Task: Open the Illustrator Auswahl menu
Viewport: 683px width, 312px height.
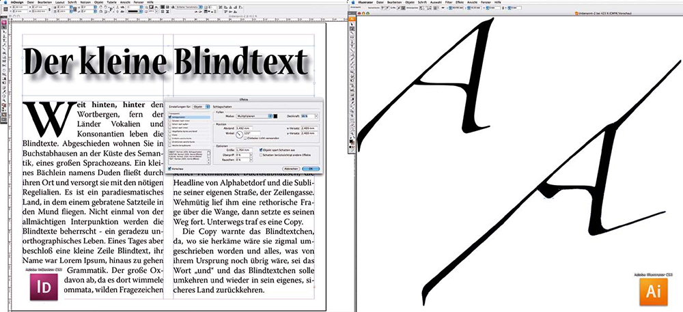Action: coord(436,2)
